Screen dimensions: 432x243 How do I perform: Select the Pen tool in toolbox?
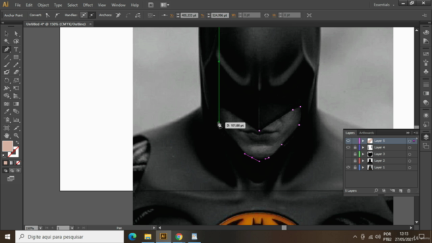point(6,49)
